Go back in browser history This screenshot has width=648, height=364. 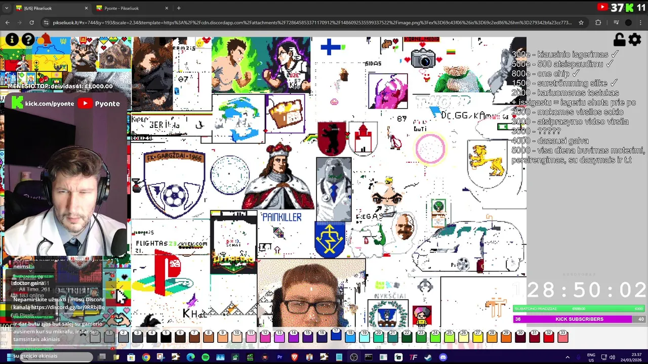tap(7, 22)
